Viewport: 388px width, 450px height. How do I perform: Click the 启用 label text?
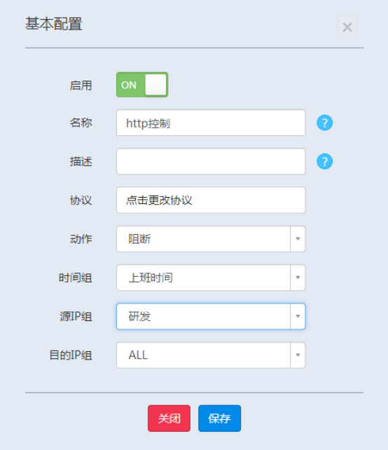point(81,86)
